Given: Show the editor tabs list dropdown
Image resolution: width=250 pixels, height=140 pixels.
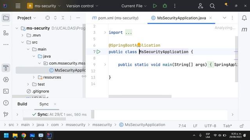Looking at the screenshot, I should (x=225, y=18).
